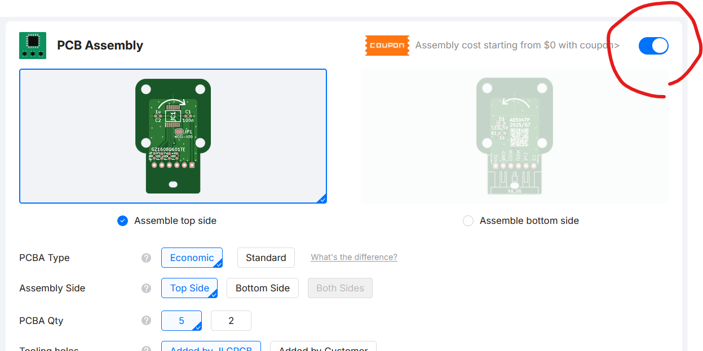
Task: Select the top side PCB preview image
Action: [173, 136]
